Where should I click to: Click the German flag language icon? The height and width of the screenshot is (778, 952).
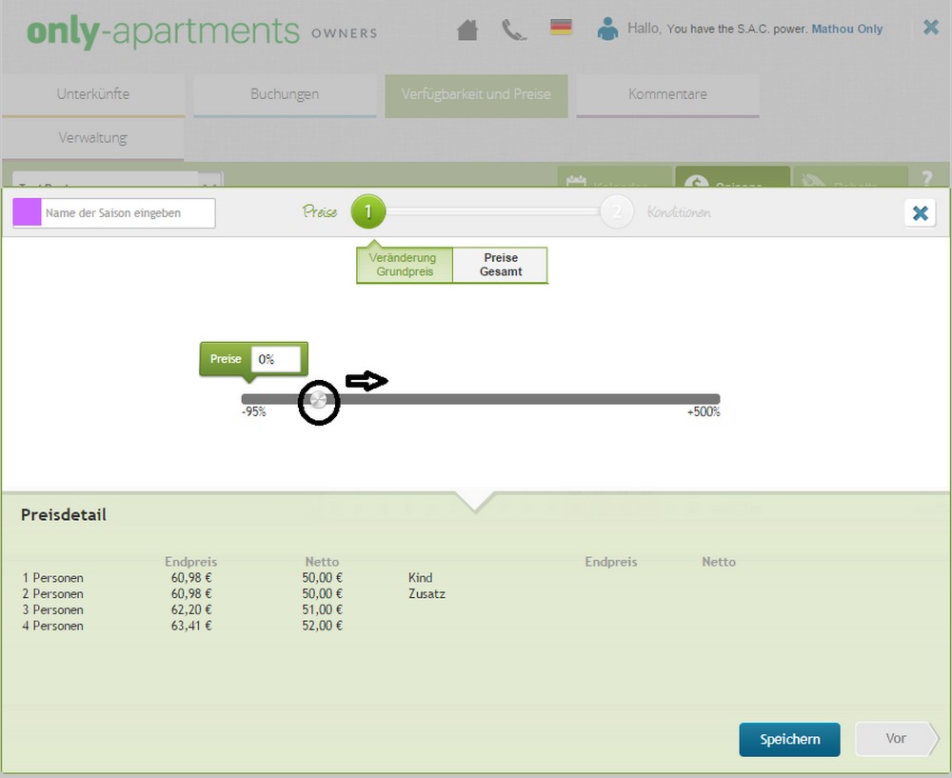point(561,28)
